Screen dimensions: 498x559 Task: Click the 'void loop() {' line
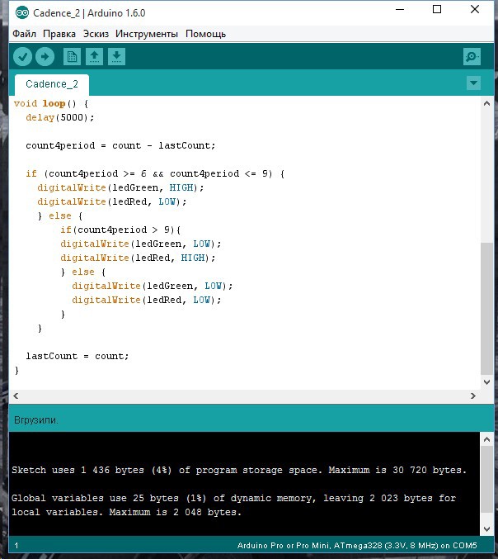point(51,104)
